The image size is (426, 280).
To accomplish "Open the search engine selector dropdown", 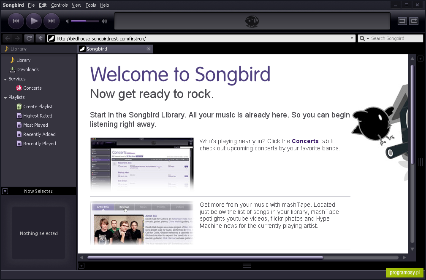I will click(x=364, y=38).
